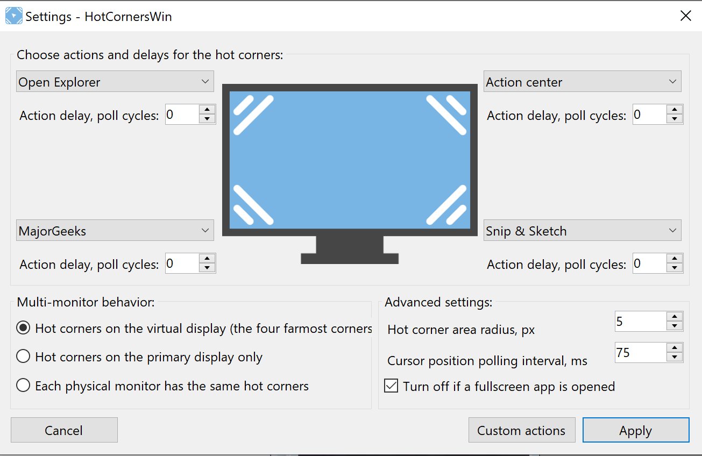Click the bottom-right corner marker on monitor graphic
This screenshot has width=702, height=456.
446,205
